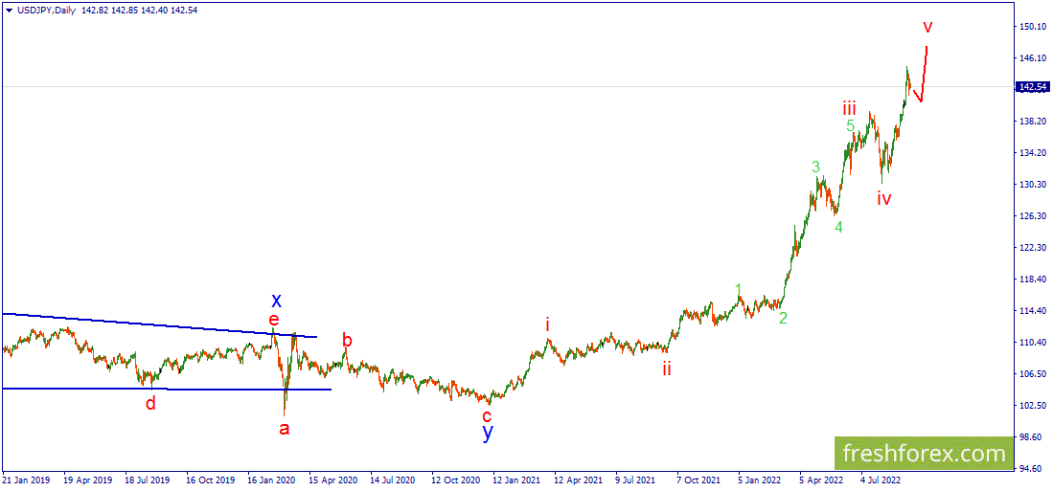
Task: Click the blue y wave label
Action: (x=488, y=432)
